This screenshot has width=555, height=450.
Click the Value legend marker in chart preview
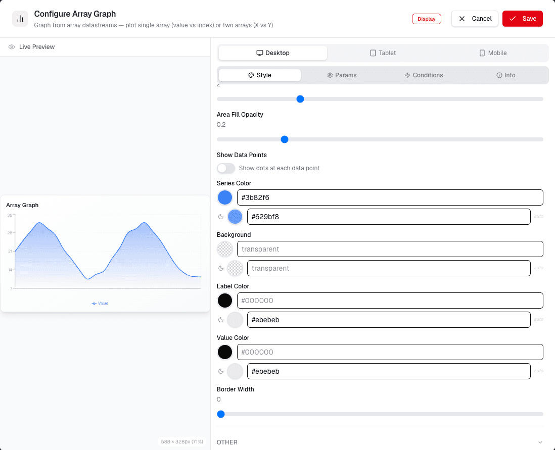coord(94,304)
